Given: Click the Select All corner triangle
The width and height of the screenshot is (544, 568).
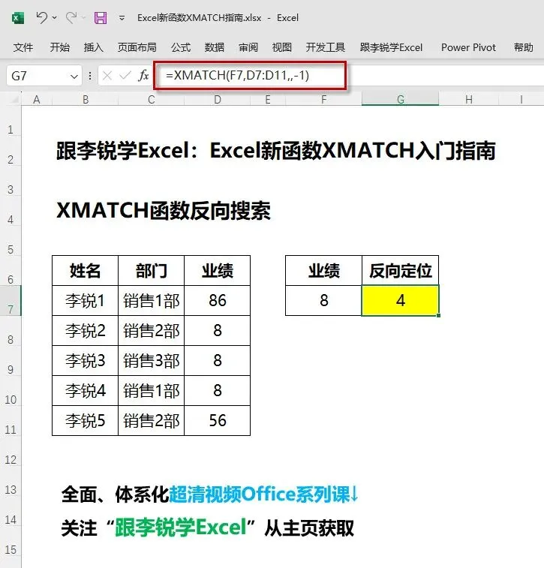Looking at the screenshot, I should (x=14, y=99).
